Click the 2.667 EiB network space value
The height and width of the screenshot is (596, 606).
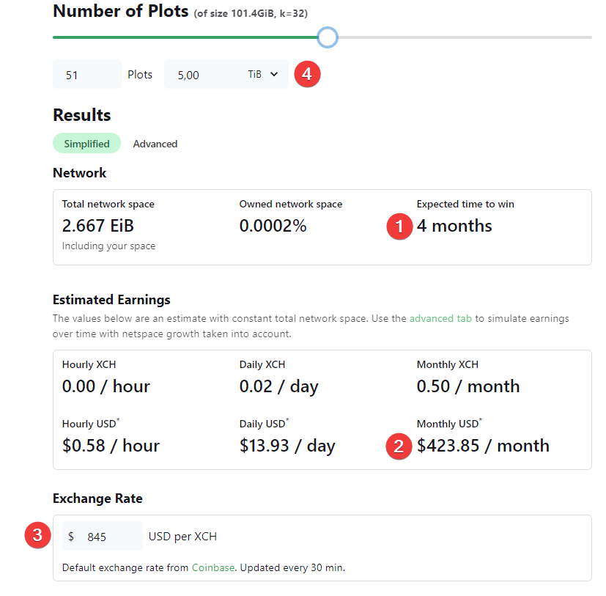coord(98,226)
